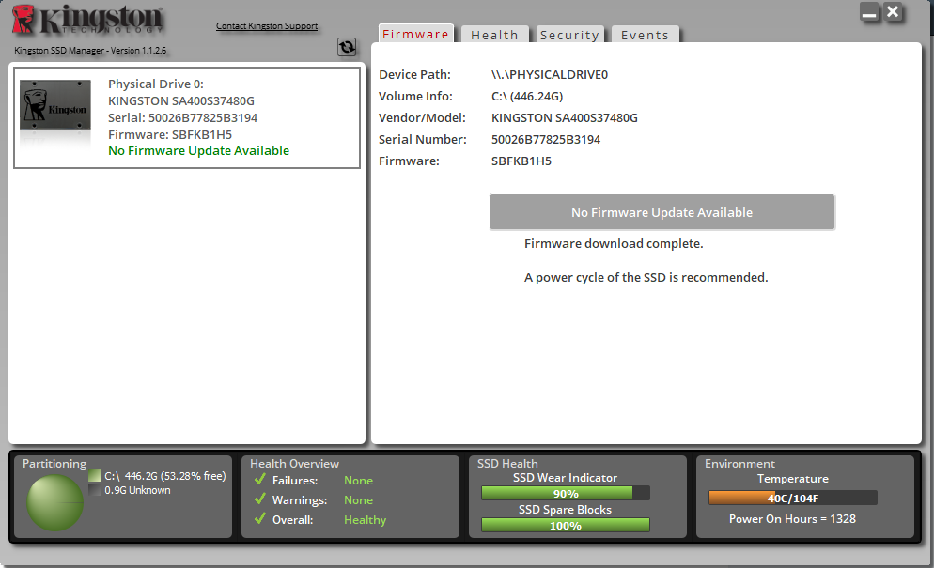Click the SSD Spare Blocks 100% bar

pos(566,526)
